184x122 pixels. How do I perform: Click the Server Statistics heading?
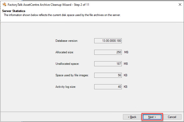(13, 11)
